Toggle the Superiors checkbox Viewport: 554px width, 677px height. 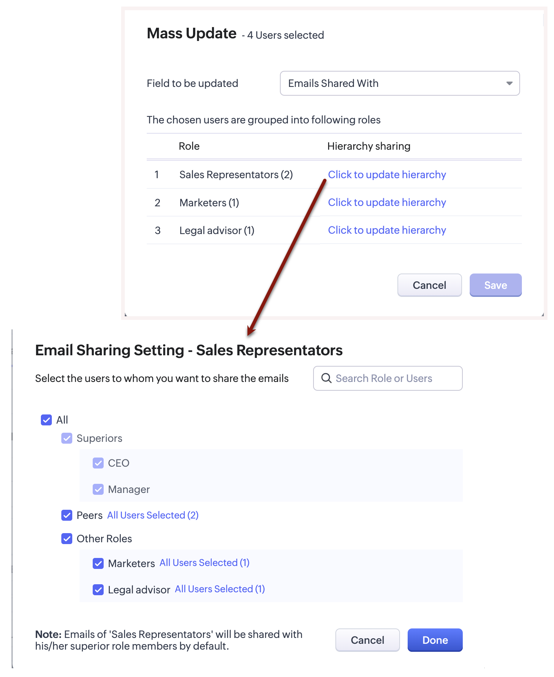pos(67,438)
